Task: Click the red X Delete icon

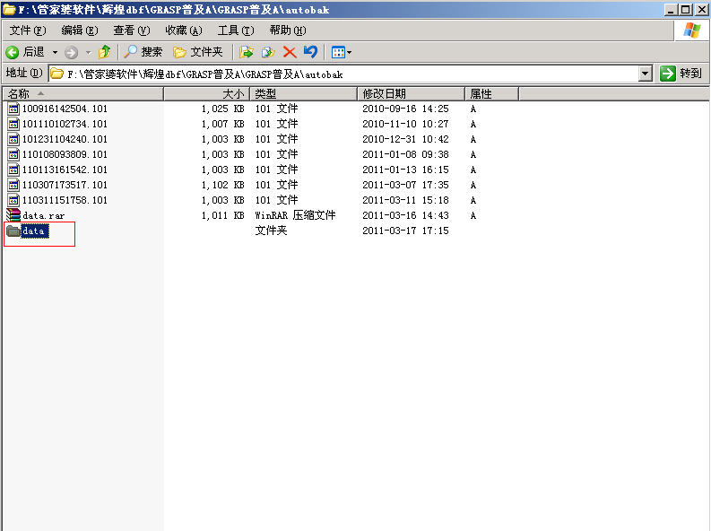Action: click(x=290, y=52)
